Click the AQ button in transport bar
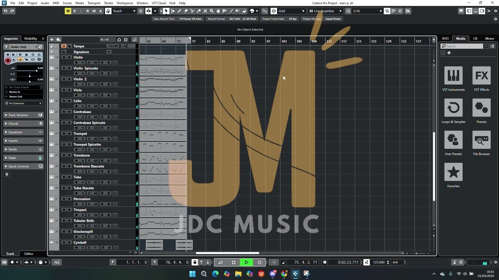 pos(57,262)
